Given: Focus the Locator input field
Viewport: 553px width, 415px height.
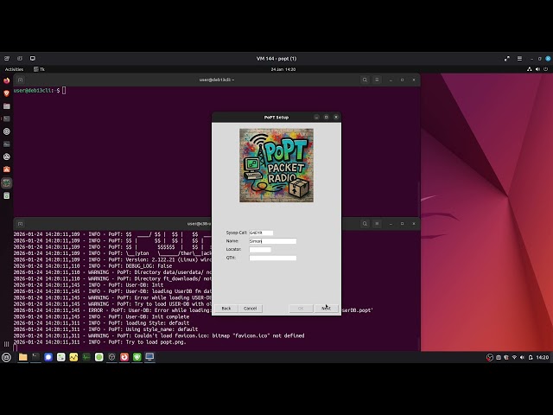Looking at the screenshot, I should [x=260, y=250].
